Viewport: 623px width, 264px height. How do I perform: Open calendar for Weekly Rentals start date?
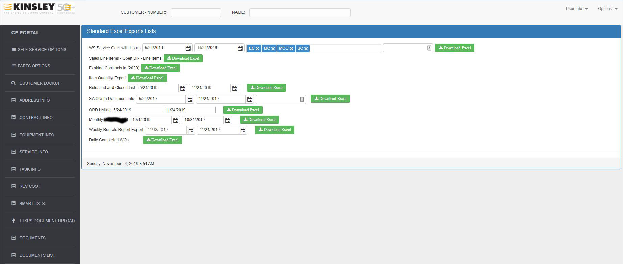coord(191,130)
